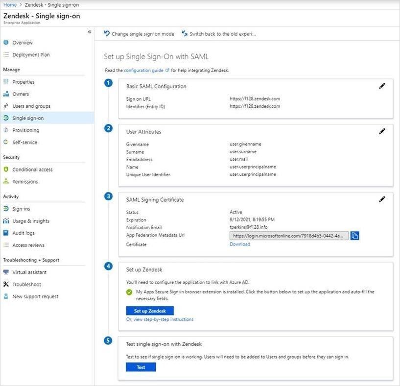Click the user.givenname attribute value

[245, 144]
